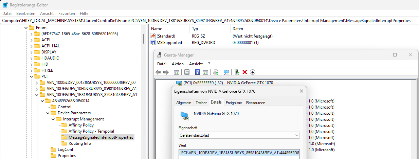The image size is (419, 159).
Task: Close the NVIDIA GeForce GTX 1070 properties dialog
Action: point(301,91)
